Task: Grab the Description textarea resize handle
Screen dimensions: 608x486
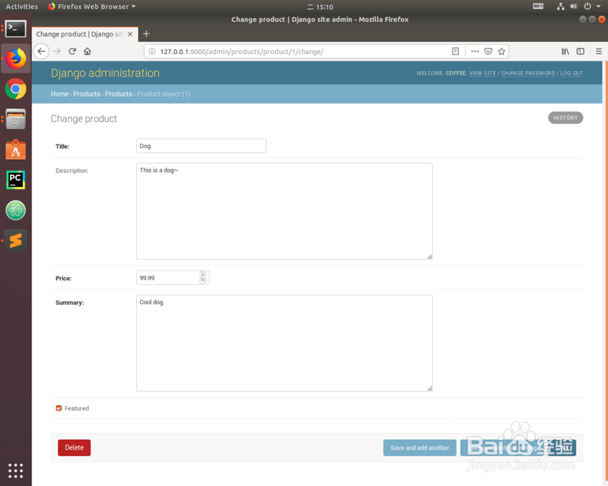Action: pyautogui.click(x=429, y=256)
